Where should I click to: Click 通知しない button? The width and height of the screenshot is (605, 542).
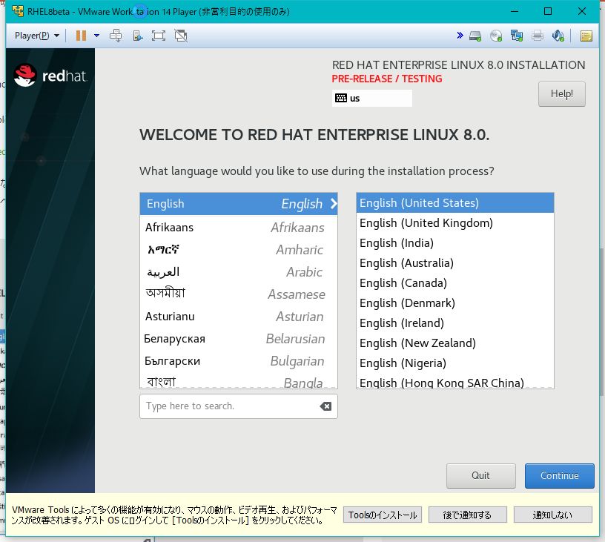[x=552, y=515]
